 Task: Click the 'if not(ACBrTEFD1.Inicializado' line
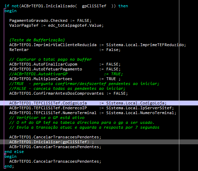click(x=66, y=6)
